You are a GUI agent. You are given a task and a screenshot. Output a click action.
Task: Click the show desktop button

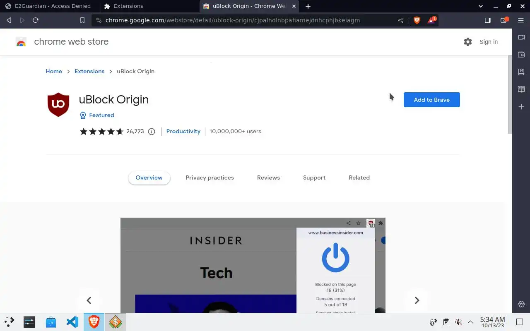click(520, 322)
